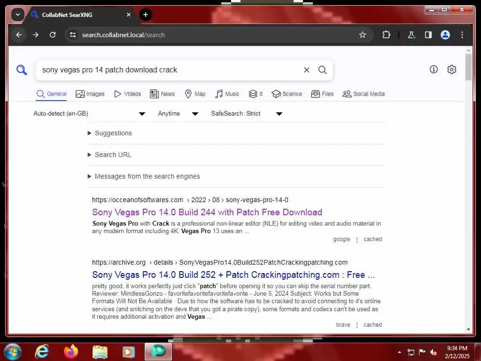Open the Auto-detect (en-GB) language dropdown
This screenshot has height=361, width=481.
(89, 114)
